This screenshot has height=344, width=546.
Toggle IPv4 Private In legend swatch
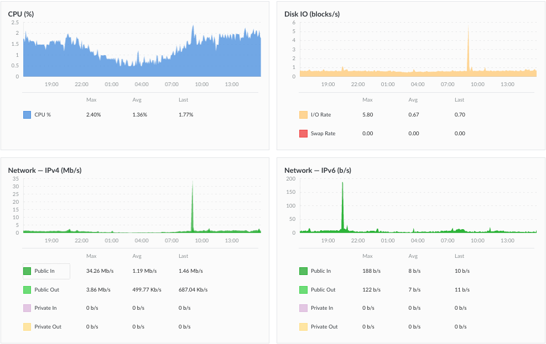pyautogui.click(x=27, y=308)
